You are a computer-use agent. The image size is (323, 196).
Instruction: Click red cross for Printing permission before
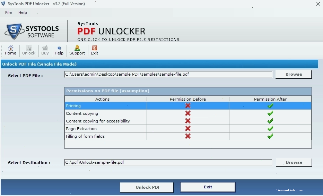[187, 105]
